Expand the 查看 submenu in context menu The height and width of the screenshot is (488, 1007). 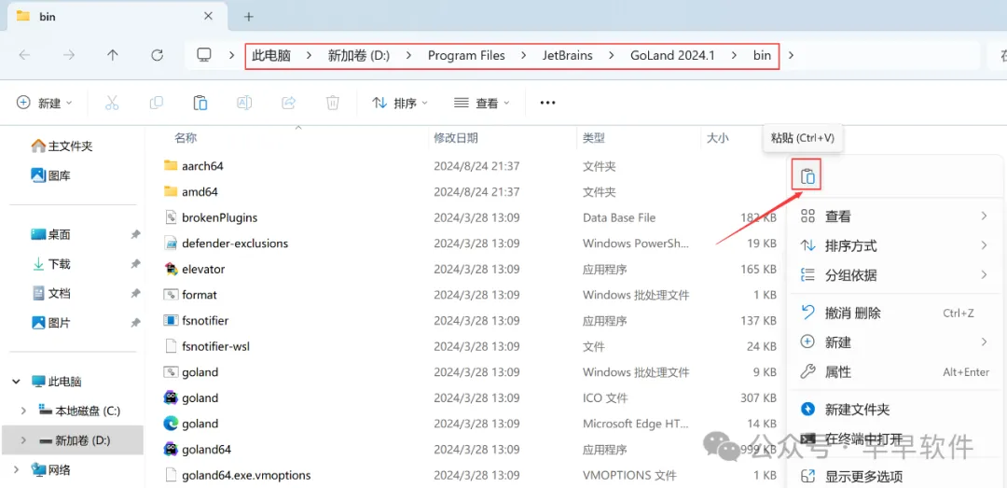pyautogui.click(x=895, y=216)
